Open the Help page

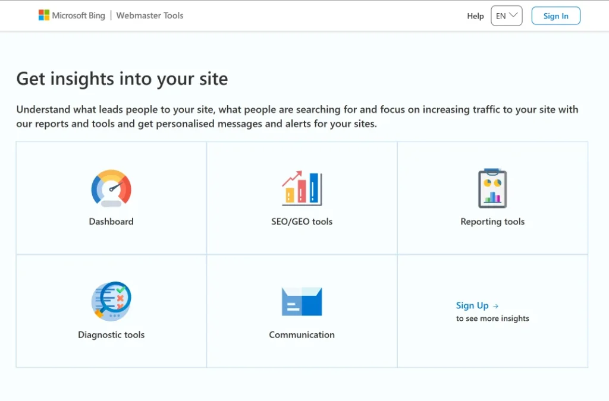tap(475, 16)
